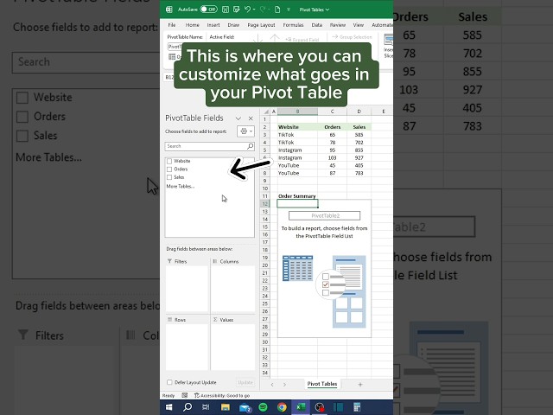The width and height of the screenshot is (553, 415).
Task: Open the File menu
Action: (x=172, y=25)
